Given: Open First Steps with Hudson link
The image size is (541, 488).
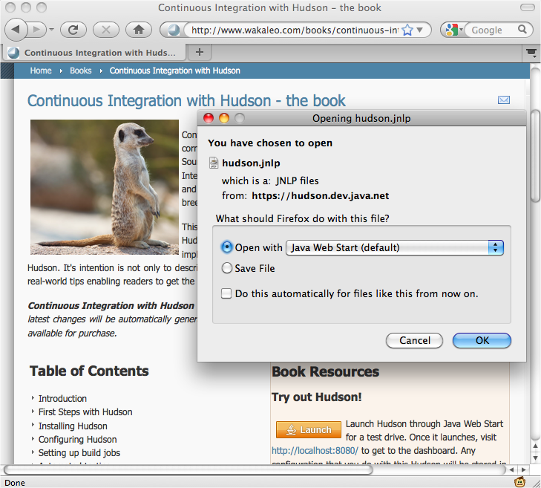Looking at the screenshot, I should tap(85, 412).
